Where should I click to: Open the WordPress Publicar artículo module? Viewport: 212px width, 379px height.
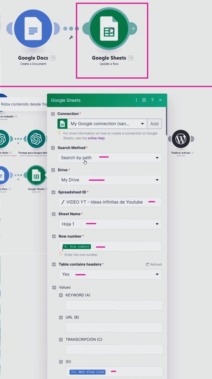[x=181, y=139]
